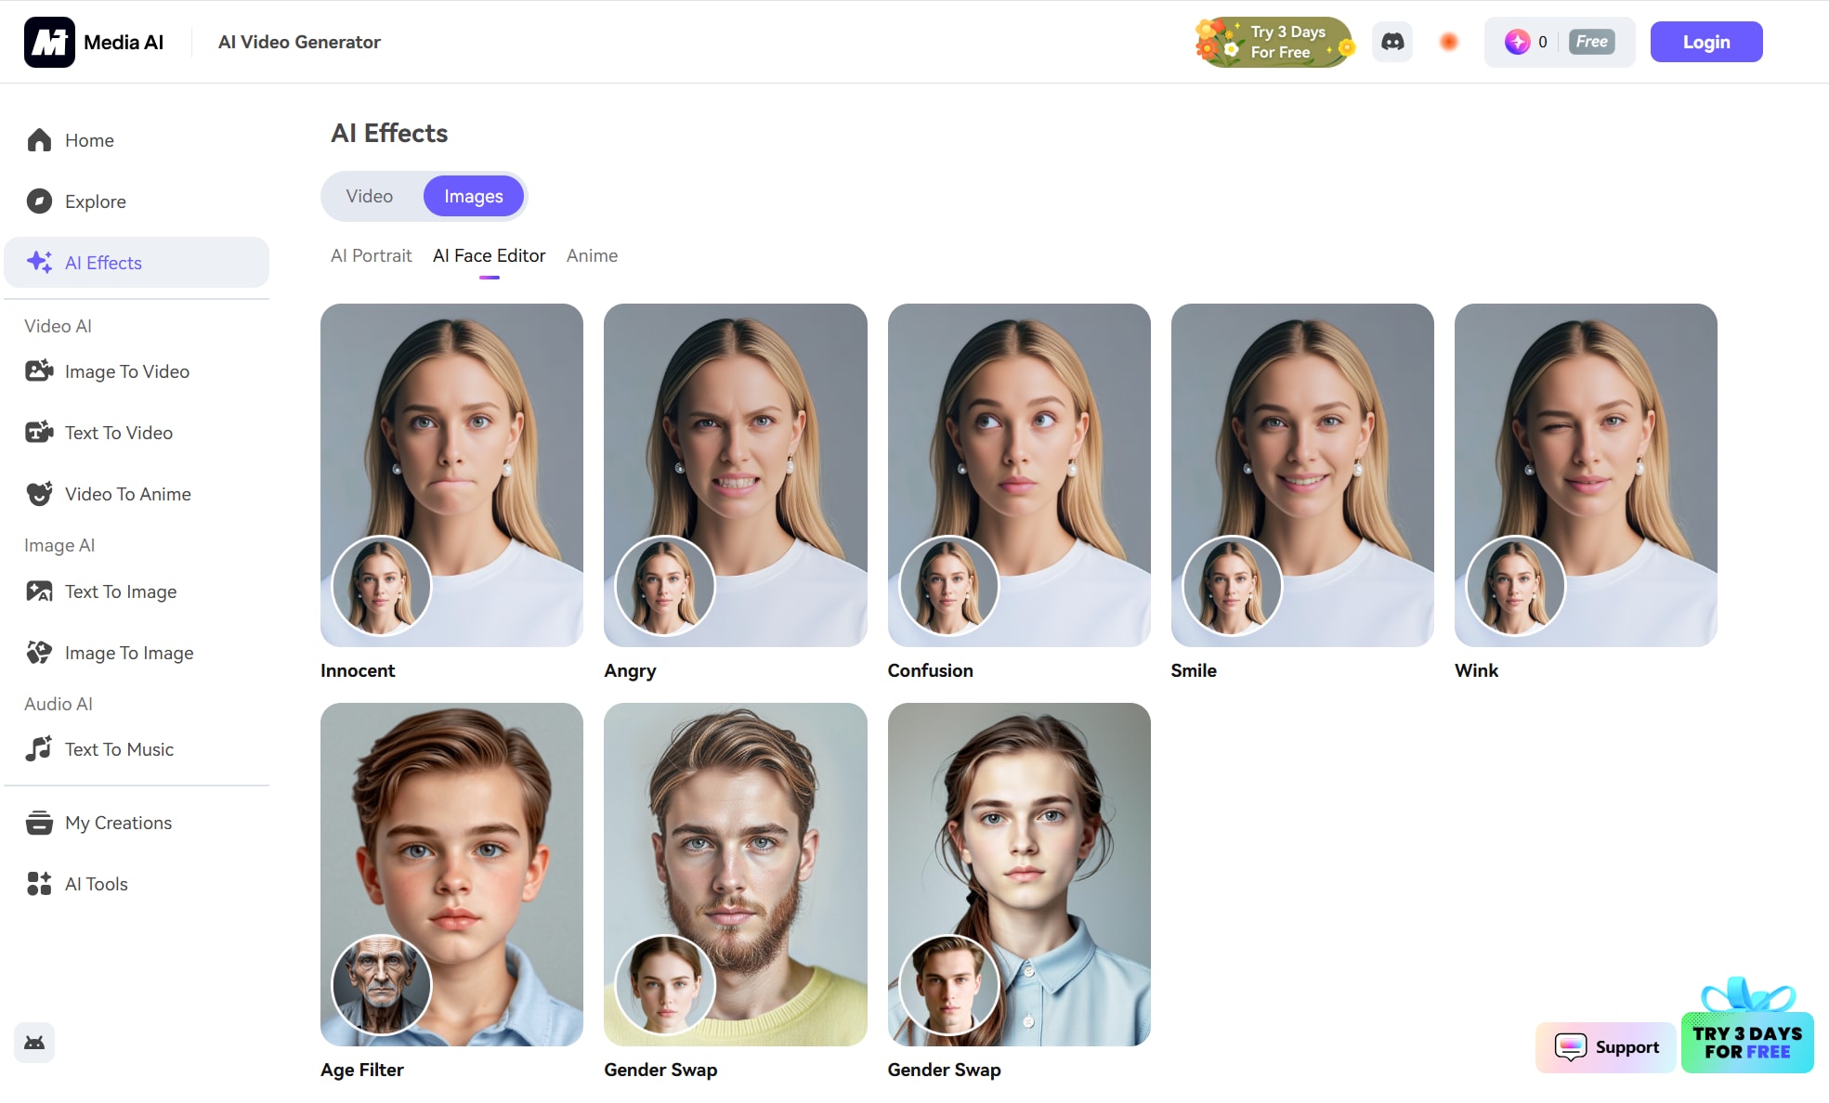Select the Gender Swap bearded man thumbnail
The image size is (1829, 1103).
point(736,875)
